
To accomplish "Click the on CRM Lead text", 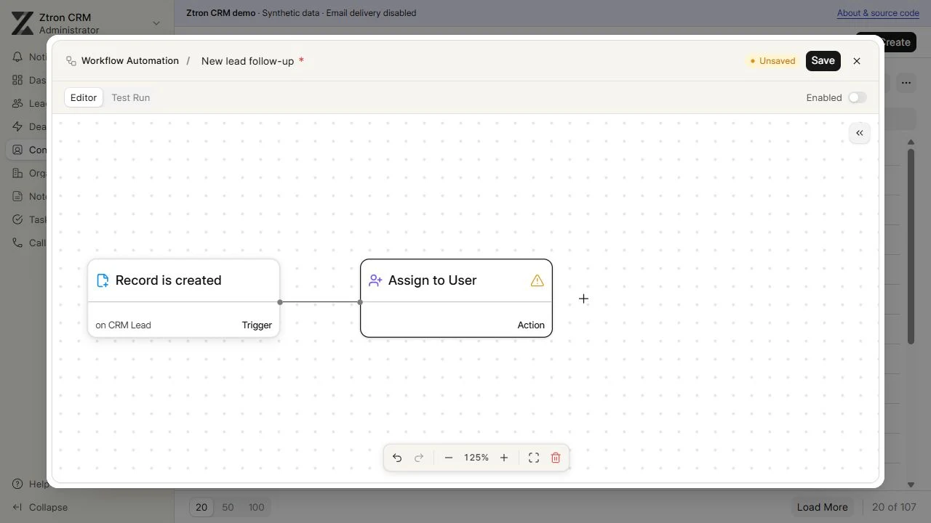I will pos(123,325).
